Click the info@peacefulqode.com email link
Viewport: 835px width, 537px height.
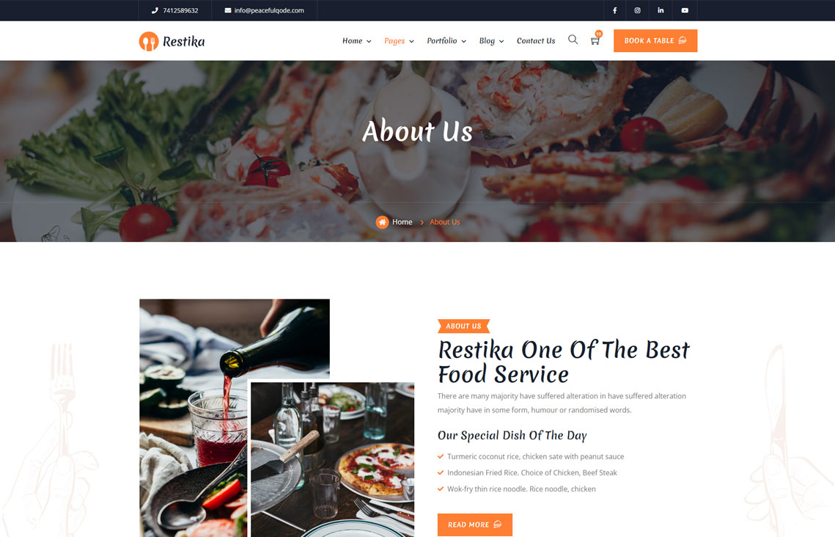pos(269,10)
